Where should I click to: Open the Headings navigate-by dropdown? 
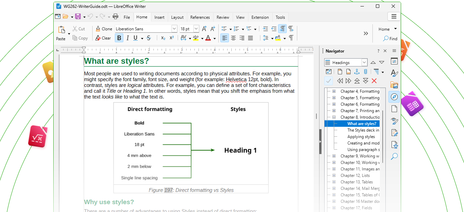(364, 62)
